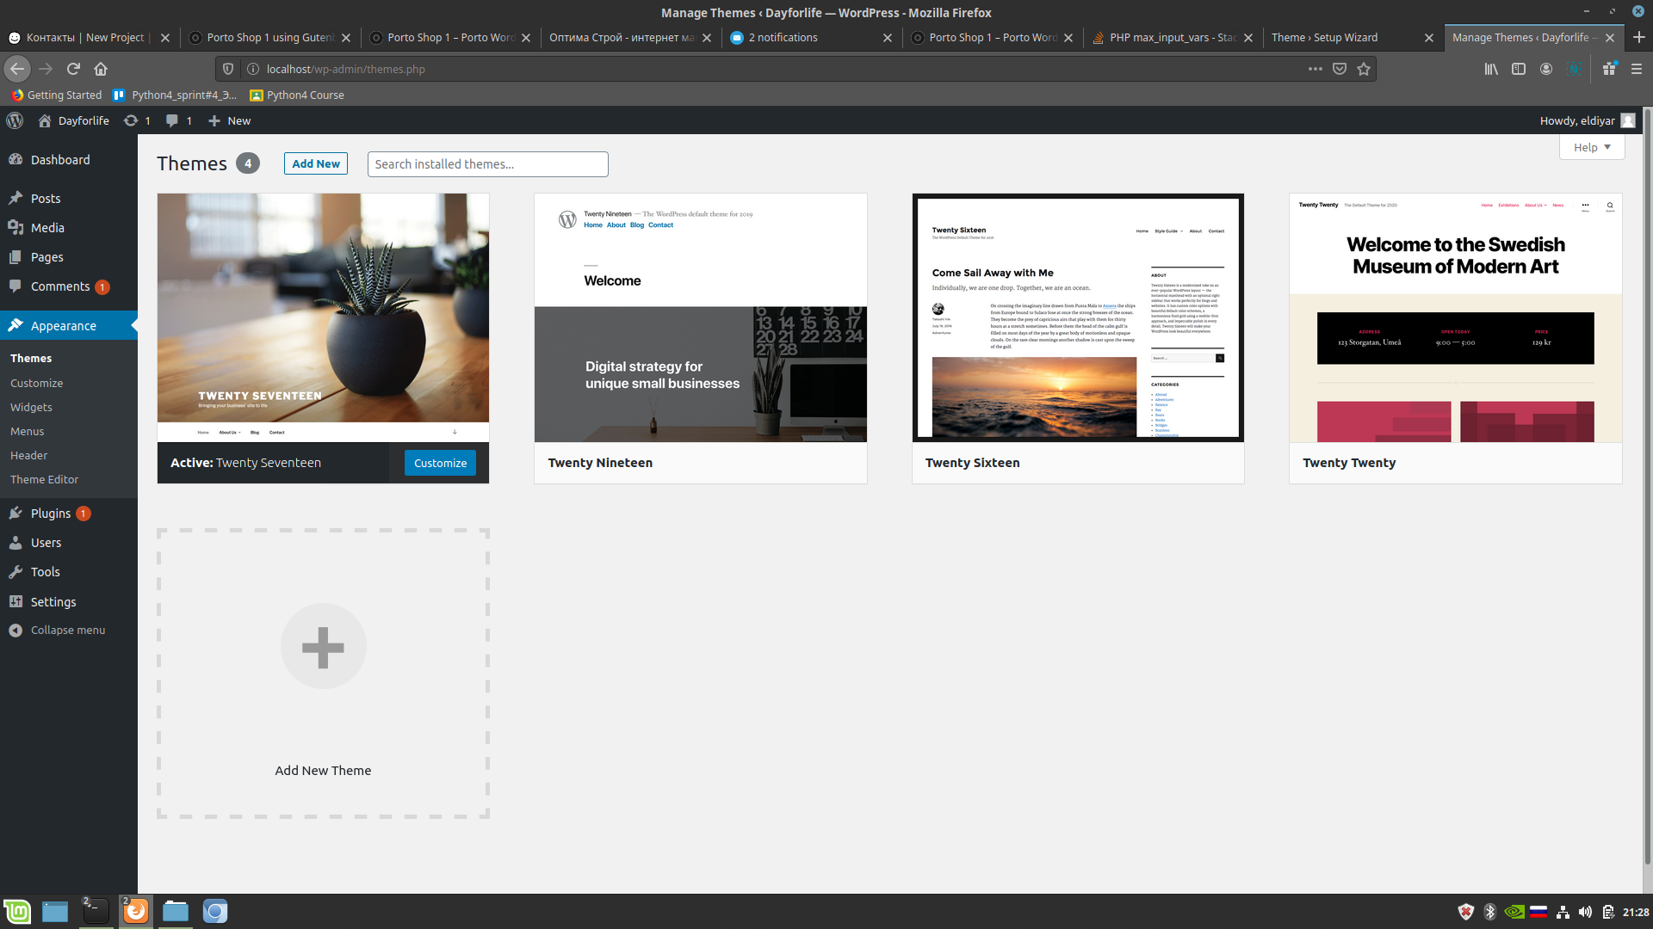Image resolution: width=1653 pixels, height=929 pixels.
Task: Open Firefox page actions three-dots menu
Action: point(1315,69)
